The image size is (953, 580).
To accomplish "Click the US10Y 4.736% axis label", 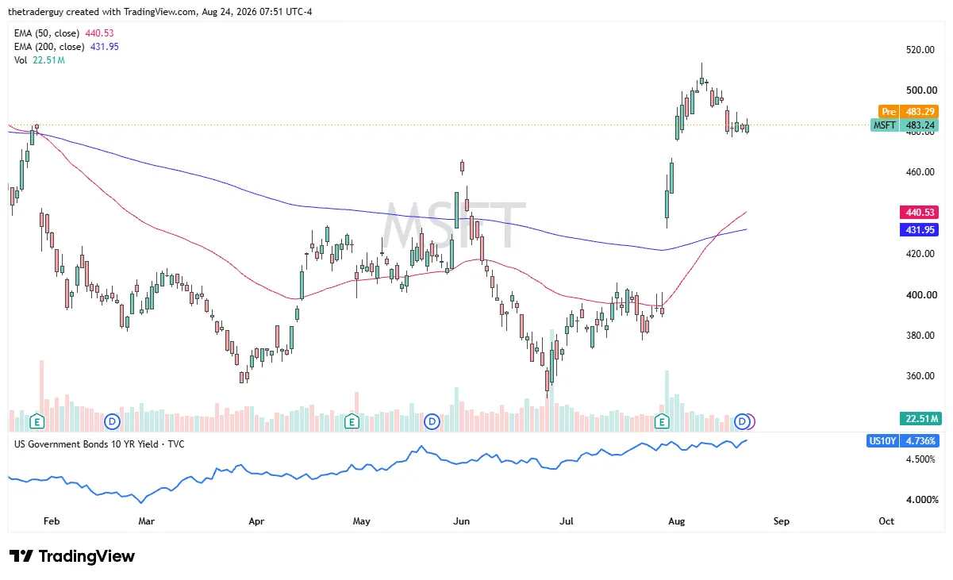I will click(x=904, y=440).
